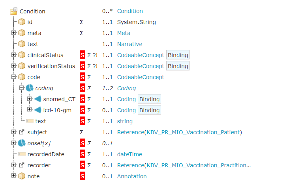Click the slice icon next to snomed_CT
Viewport: 291px width, 196px height.
tap(38, 99)
